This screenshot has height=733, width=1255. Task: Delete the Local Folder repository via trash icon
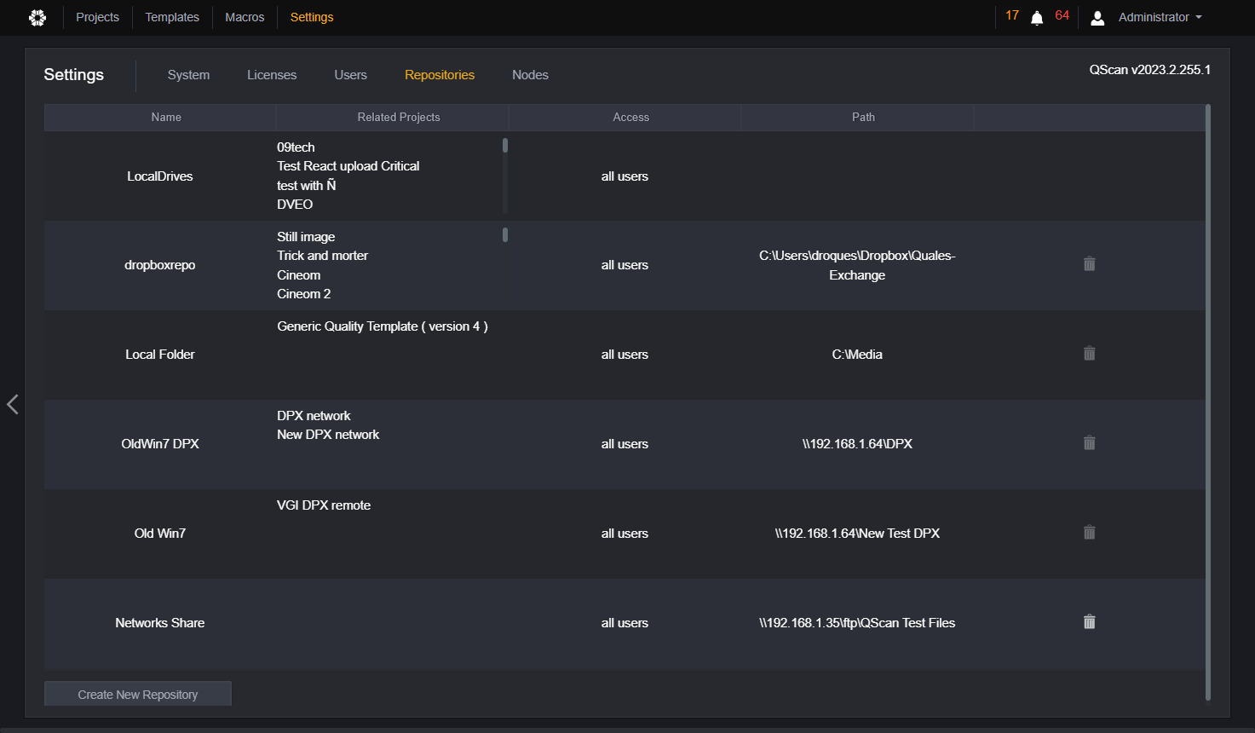1089,354
